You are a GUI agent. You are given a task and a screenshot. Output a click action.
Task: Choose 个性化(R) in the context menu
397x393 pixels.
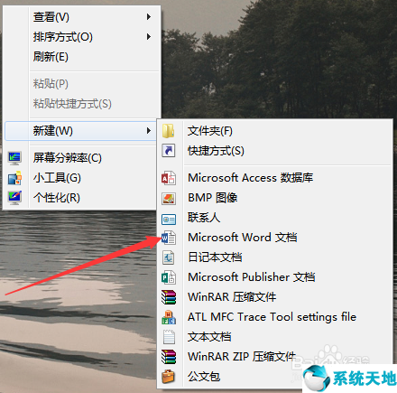pyautogui.click(x=57, y=198)
